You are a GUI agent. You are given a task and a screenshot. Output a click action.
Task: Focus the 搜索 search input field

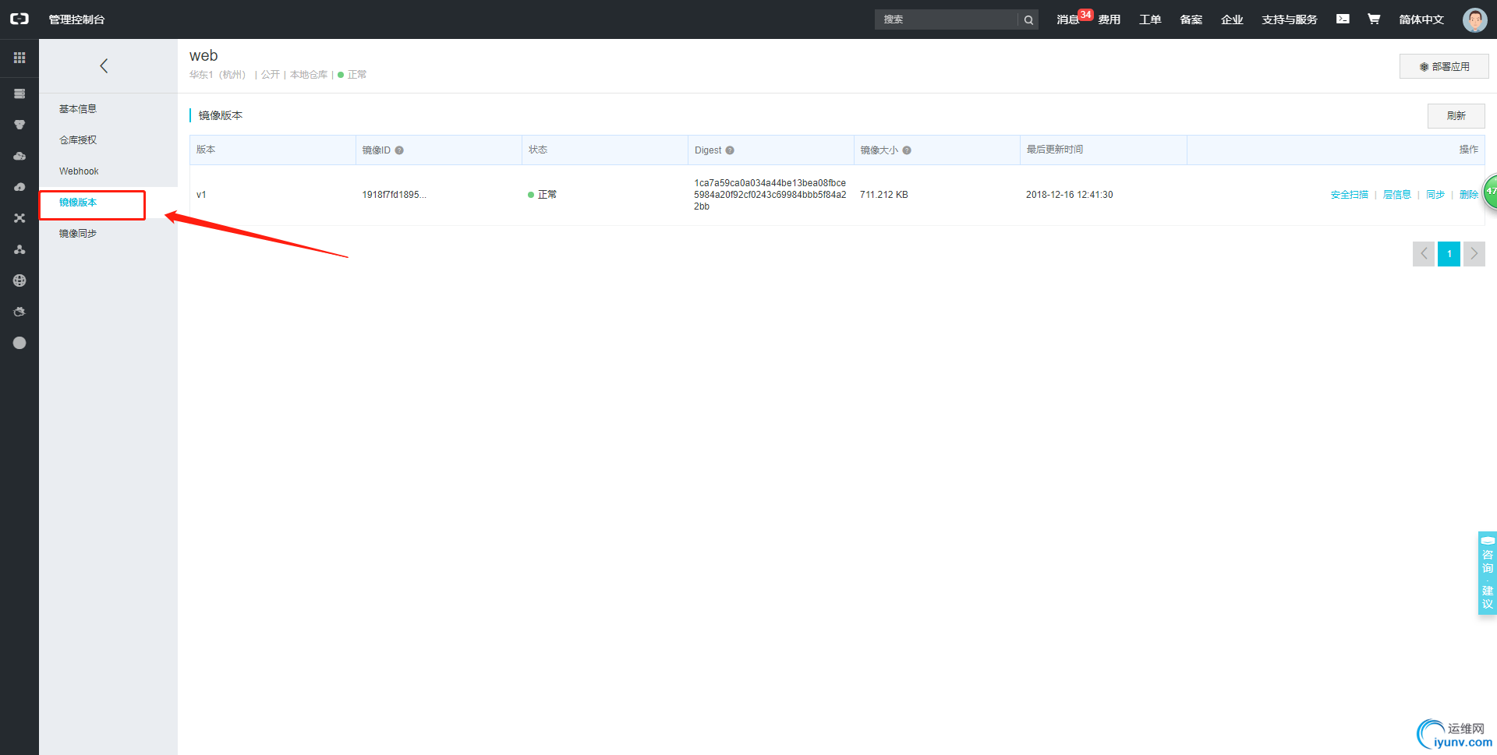947,19
